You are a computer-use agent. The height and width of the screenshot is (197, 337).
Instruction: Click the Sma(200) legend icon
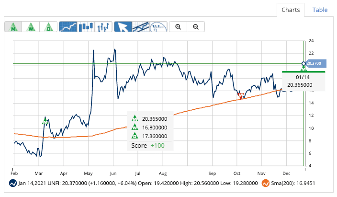(266, 183)
